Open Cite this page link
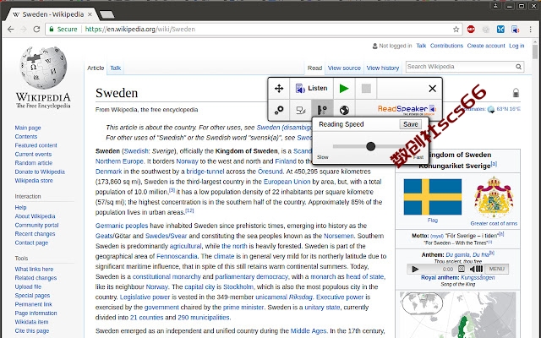 (32, 330)
